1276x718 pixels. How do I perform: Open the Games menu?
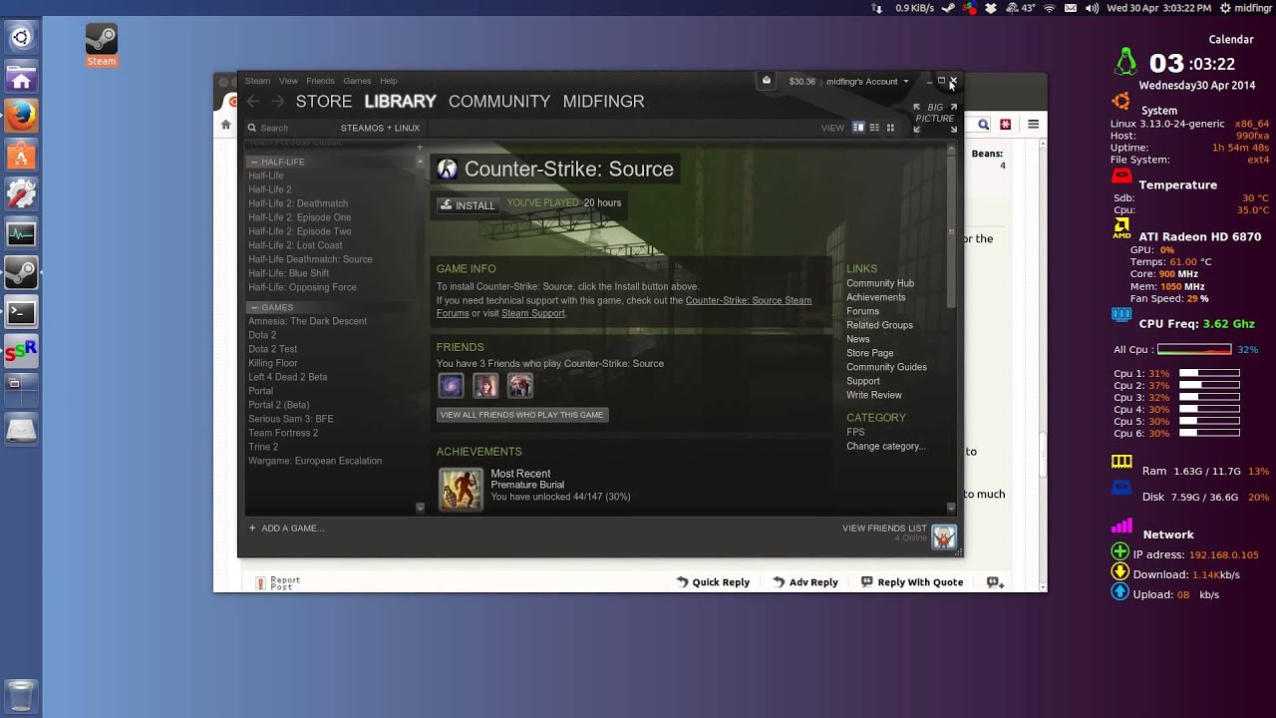357,81
